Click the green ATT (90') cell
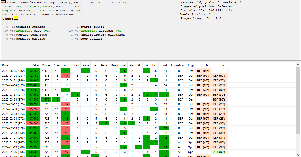This screenshot has width=301, height=157. (219, 152)
